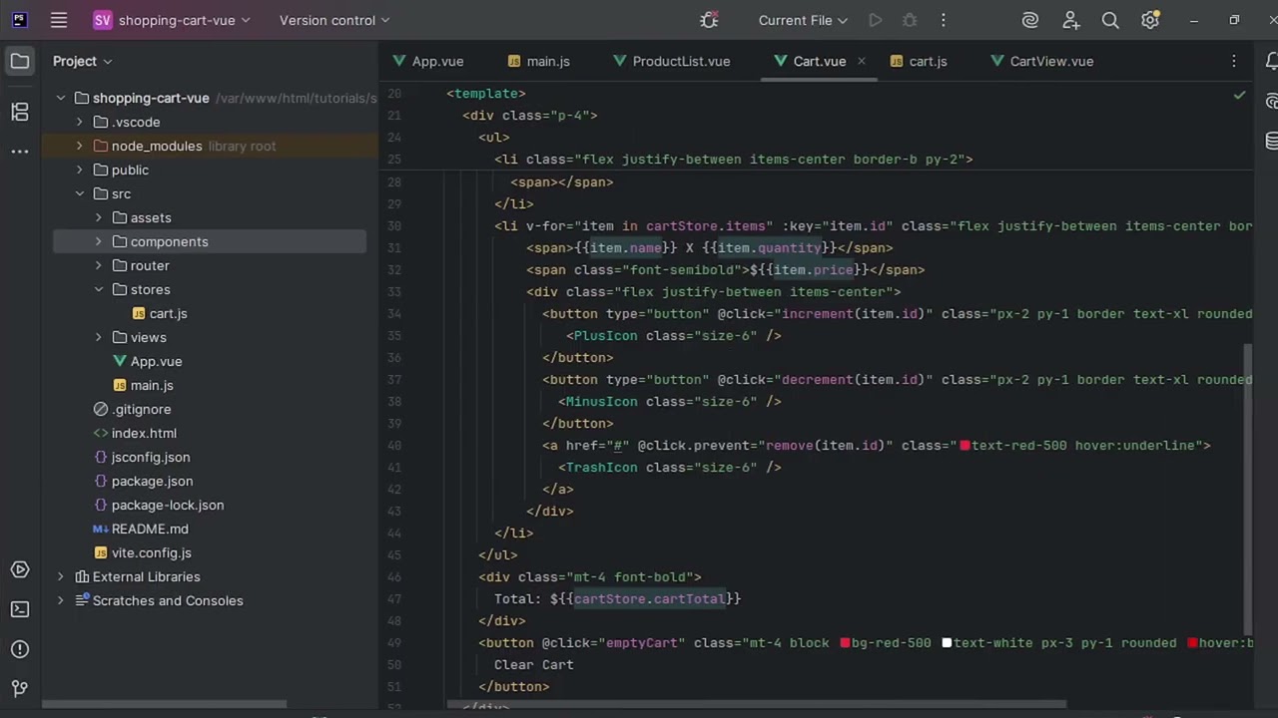Expand the views folder
This screenshot has height=718, width=1278.
pyautogui.click(x=98, y=337)
